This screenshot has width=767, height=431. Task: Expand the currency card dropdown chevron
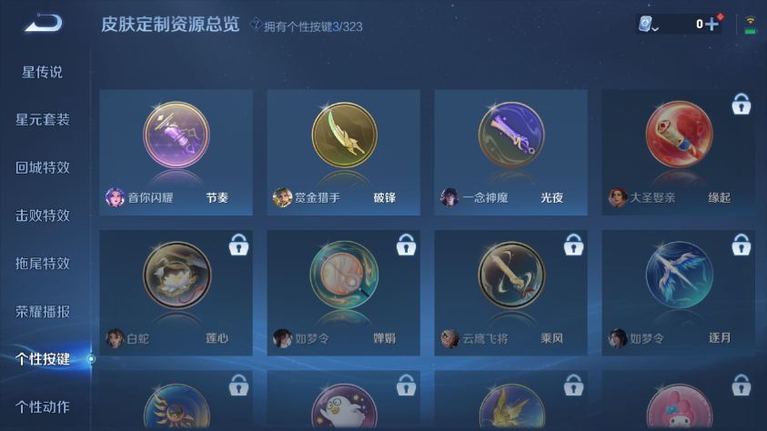(655, 29)
